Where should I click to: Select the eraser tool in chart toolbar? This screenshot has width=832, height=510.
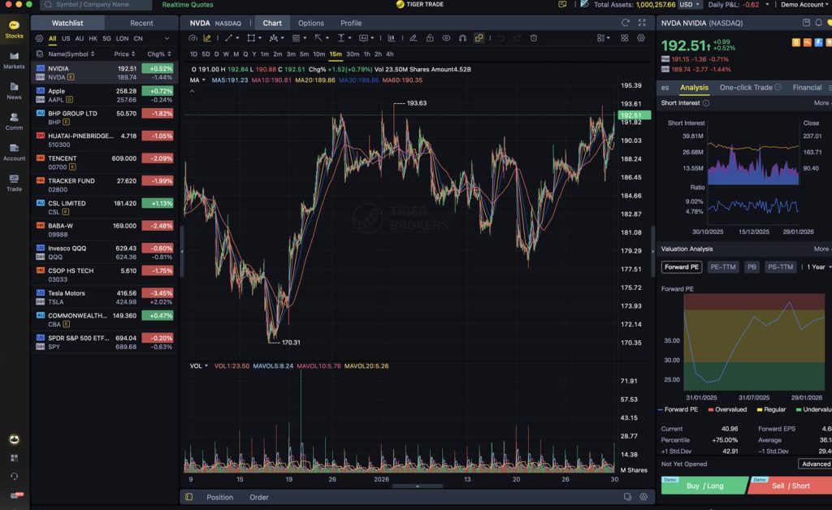(414, 38)
